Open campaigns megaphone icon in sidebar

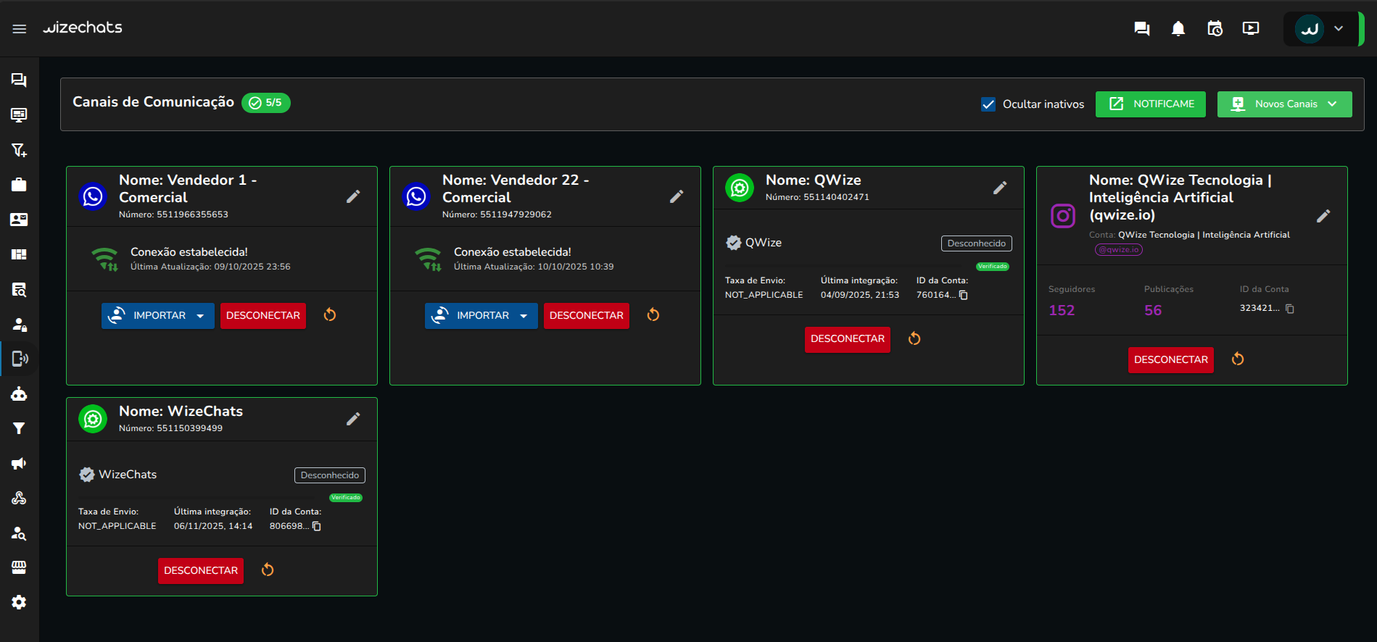pos(20,463)
